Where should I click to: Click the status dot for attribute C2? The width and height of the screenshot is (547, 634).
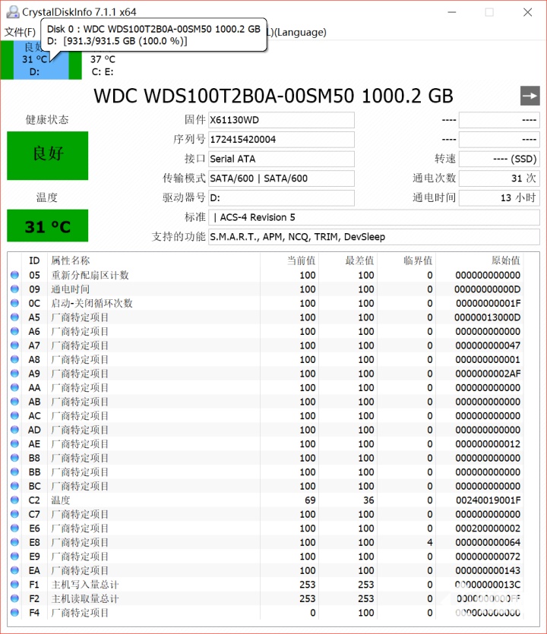click(x=15, y=500)
